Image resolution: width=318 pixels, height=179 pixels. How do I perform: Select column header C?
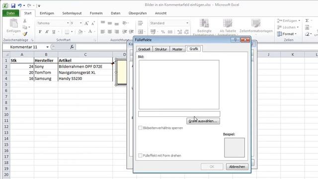pos(85,54)
